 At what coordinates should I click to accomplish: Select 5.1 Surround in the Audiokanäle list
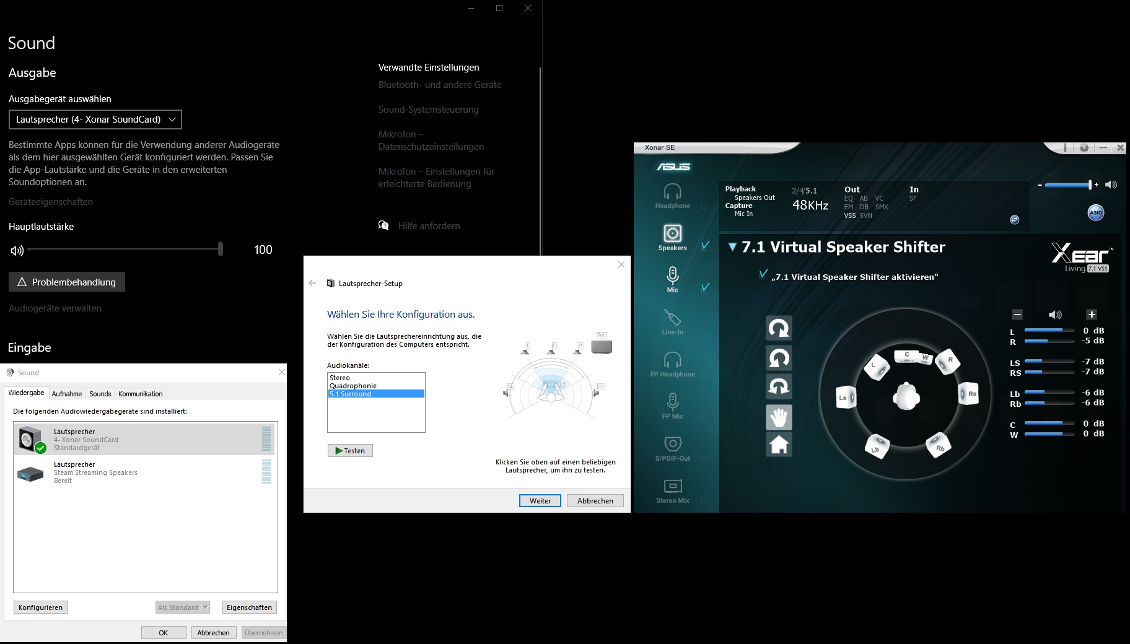point(376,394)
